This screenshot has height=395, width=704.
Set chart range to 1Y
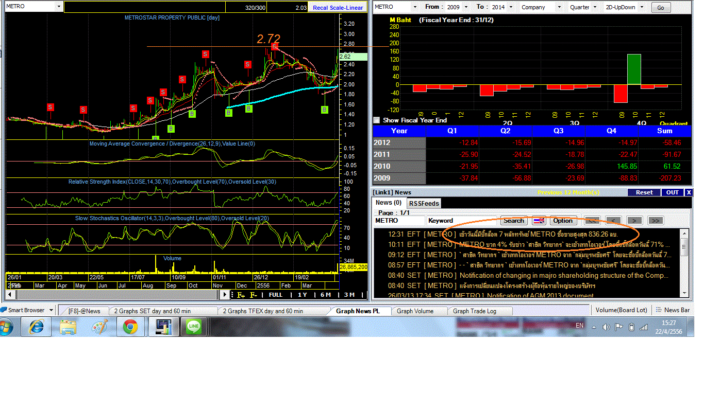pos(302,295)
